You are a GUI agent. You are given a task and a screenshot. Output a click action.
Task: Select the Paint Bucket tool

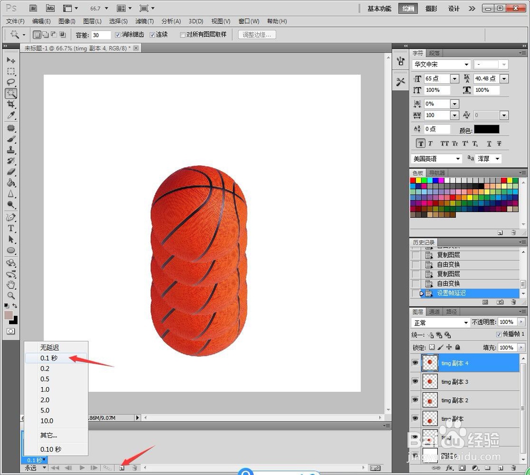[11, 182]
